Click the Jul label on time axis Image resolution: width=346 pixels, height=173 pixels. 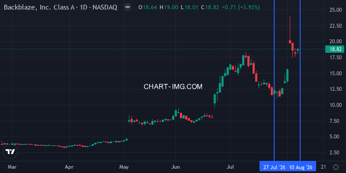[231, 167]
